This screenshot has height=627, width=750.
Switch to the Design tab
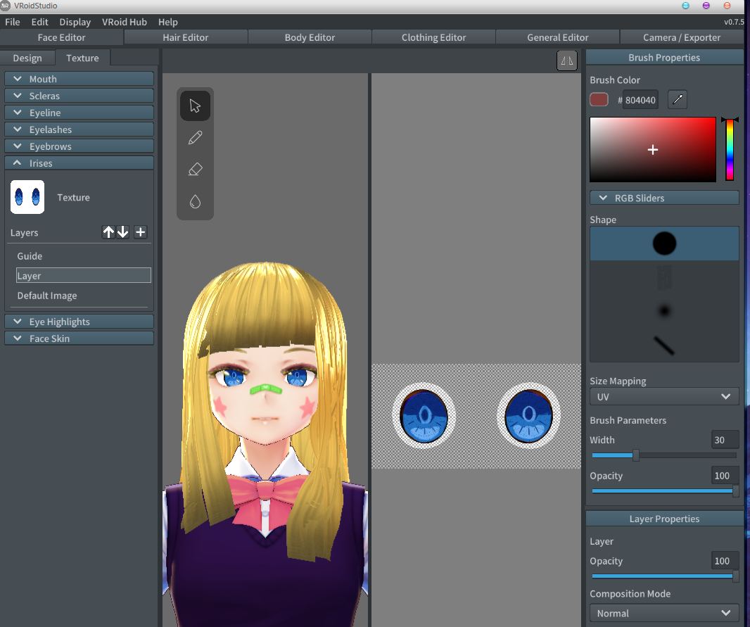(x=27, y=58)
